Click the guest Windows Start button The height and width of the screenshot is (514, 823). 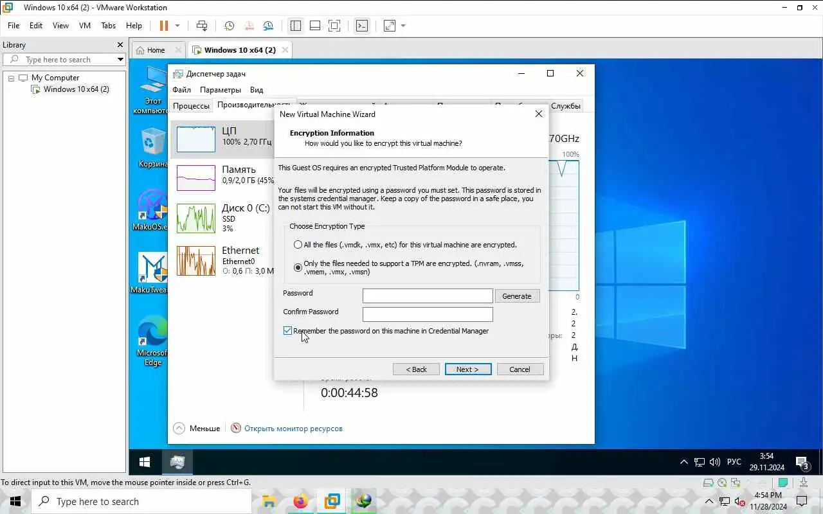145,462
